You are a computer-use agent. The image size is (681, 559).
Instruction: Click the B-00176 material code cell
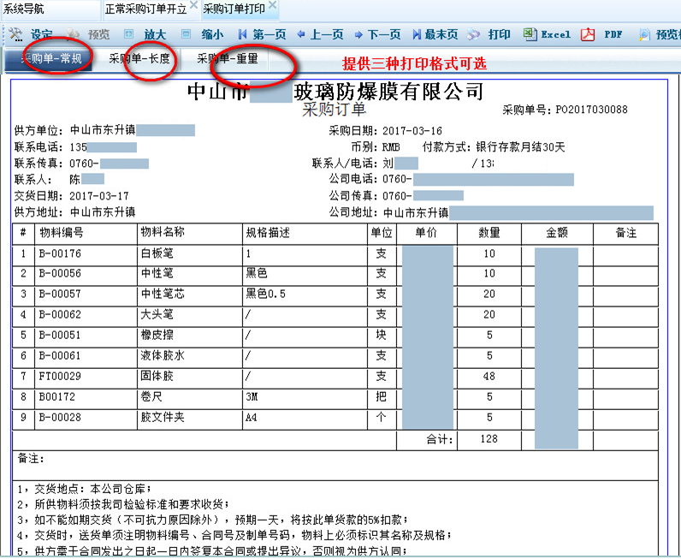tap(61, 253)
